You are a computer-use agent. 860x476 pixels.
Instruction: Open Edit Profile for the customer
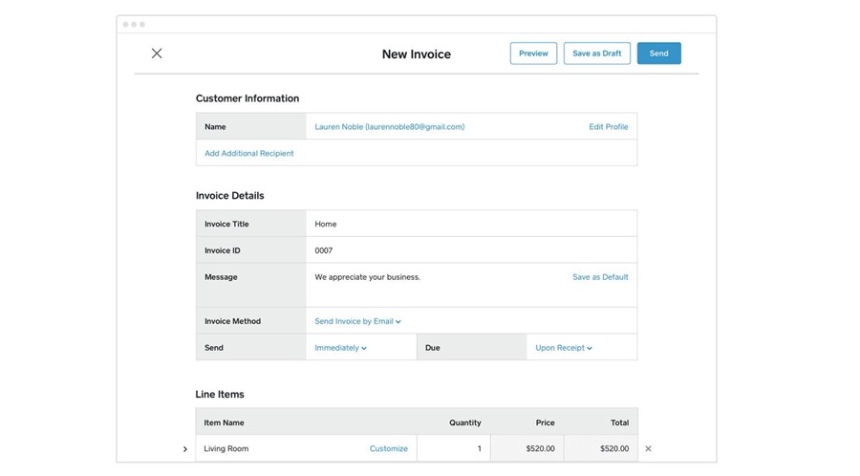(x=609, y=127)
